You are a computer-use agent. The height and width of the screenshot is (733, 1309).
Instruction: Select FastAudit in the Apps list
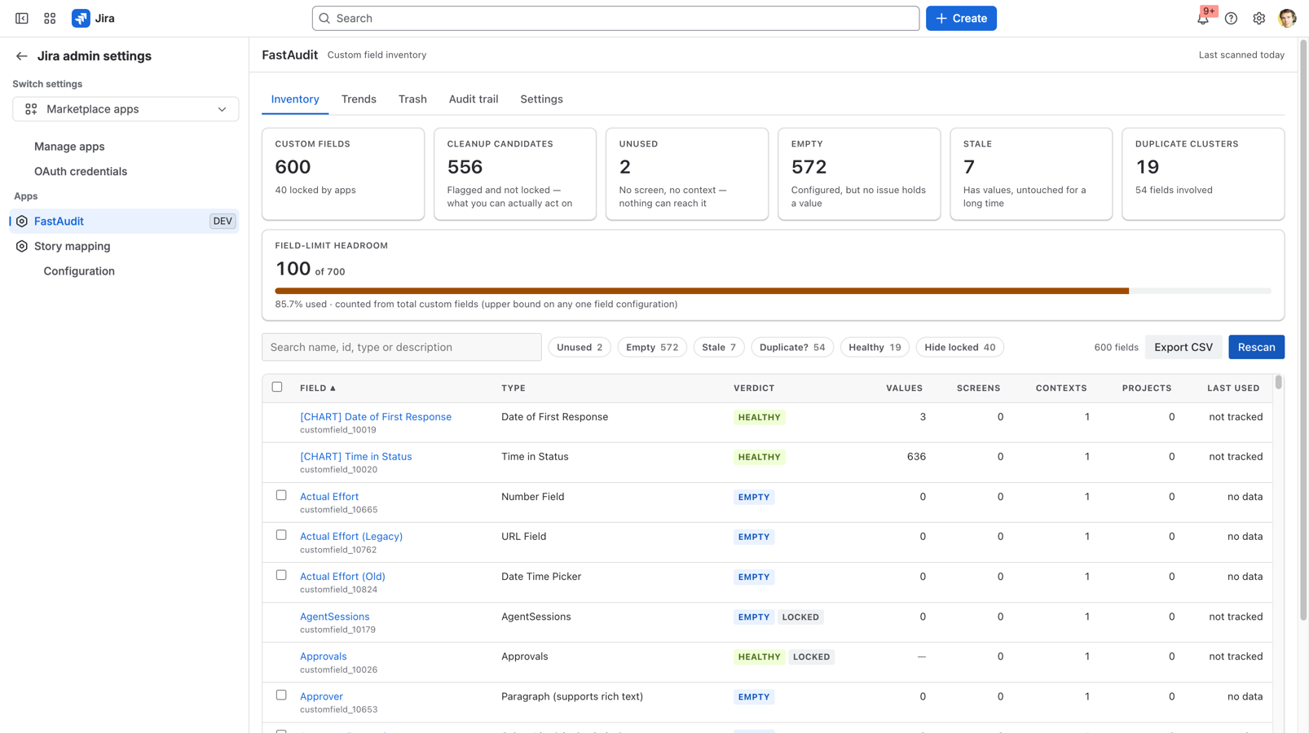point(124,222)
